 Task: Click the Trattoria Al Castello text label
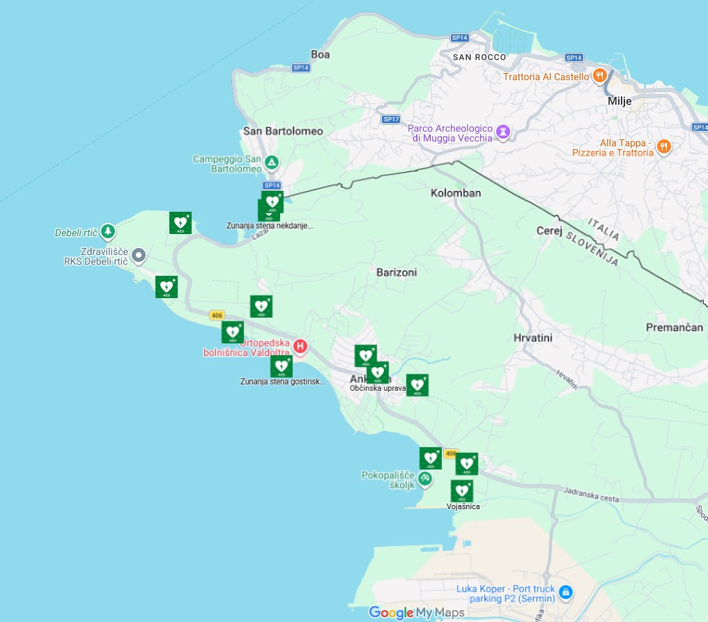(x=546, y=77)
